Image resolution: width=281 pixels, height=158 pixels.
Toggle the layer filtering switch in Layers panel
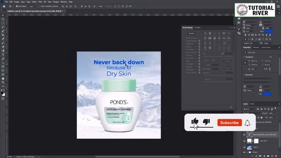[x=275, y=108]
